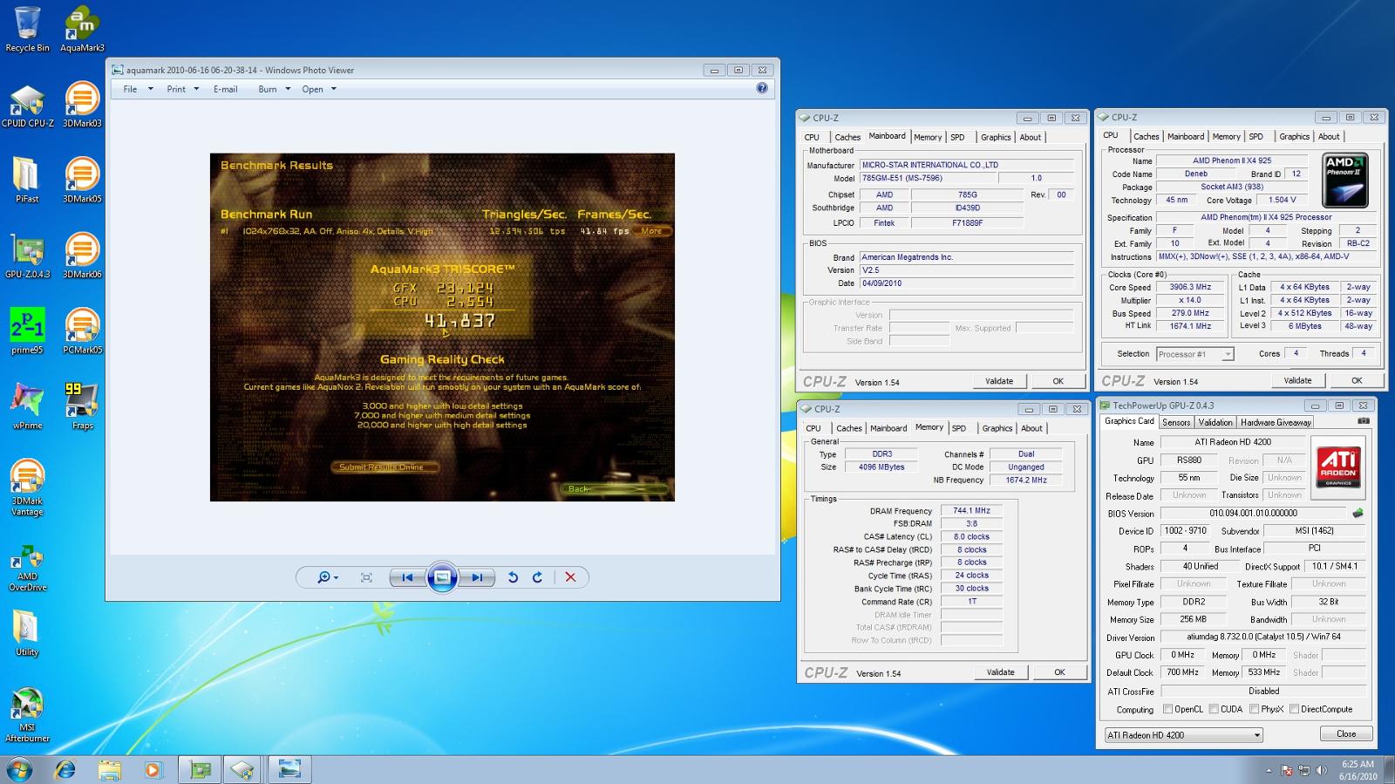Viewport: 1395px width, 784px height.
Task: Launch Internet Explorer from taskbar
Action: pyautogui.click(x=65, y=769)
